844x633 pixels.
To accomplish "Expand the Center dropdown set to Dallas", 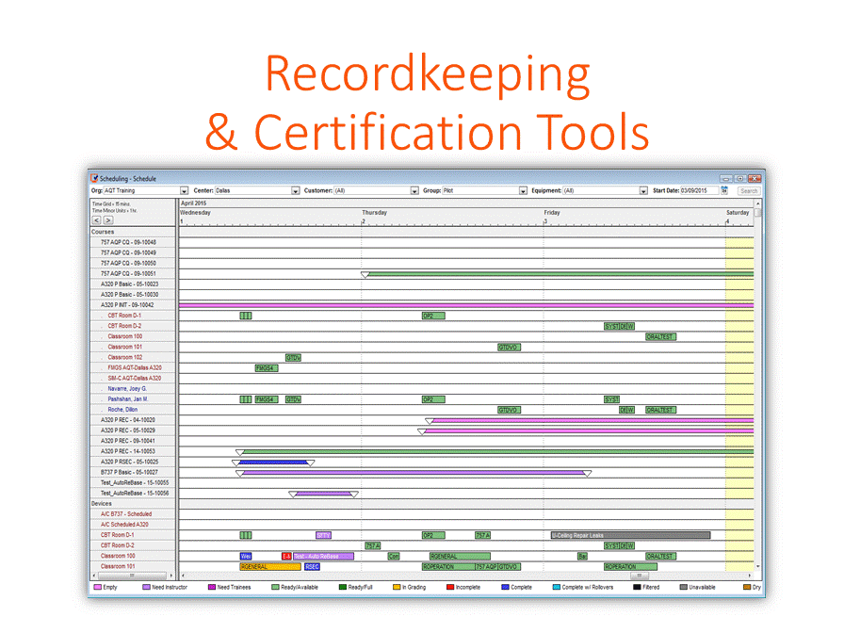I will 295,191.
